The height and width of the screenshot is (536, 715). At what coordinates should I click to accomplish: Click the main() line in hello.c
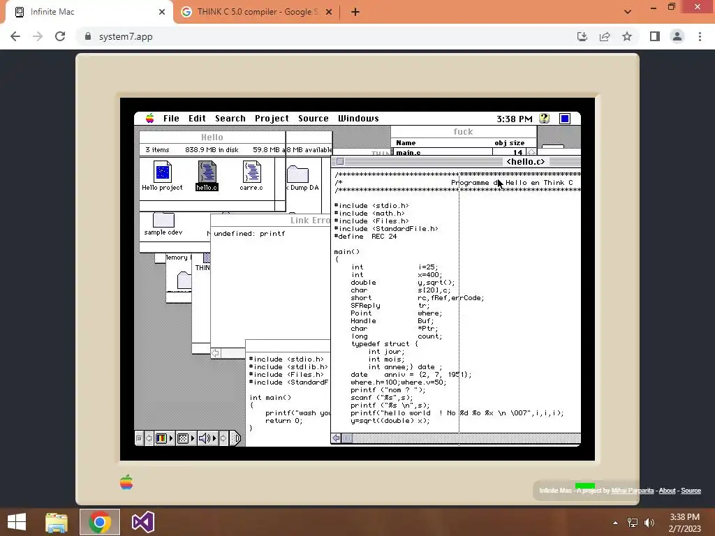point(346,251)
